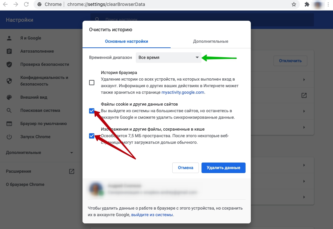Click Настройки header title

pos(19,20)
